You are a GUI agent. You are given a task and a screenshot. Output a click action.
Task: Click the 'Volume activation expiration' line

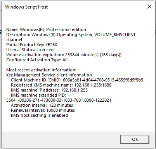[x=64, y=55]
